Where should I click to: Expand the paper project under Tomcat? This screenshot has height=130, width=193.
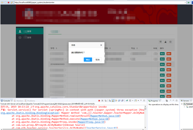click(x=184, y=107)
